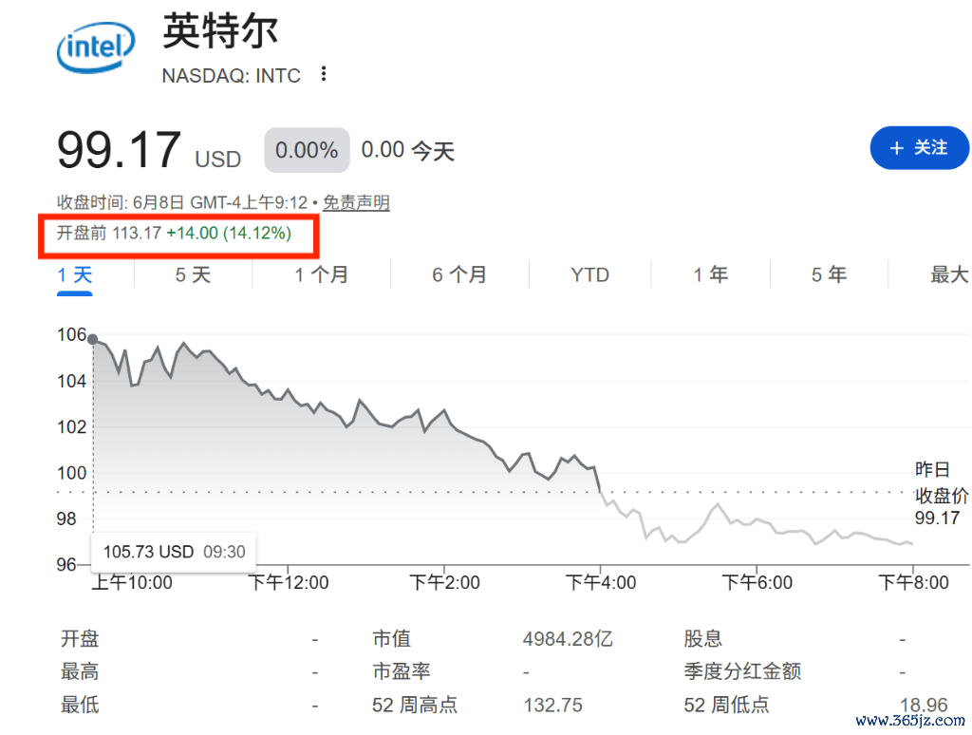Click the 106 y-axis label
Screen dimensions: 972x735
(72, 335)
